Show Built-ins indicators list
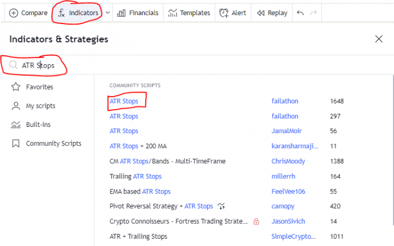This screenshot has height=246, width=394. coord(39,125)
